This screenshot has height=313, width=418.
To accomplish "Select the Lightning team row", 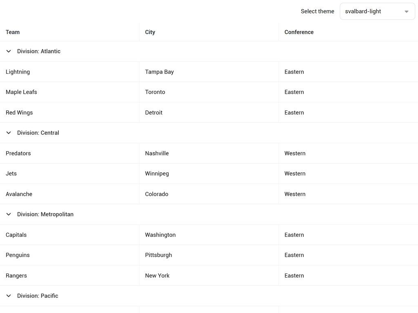I will 18,72.
